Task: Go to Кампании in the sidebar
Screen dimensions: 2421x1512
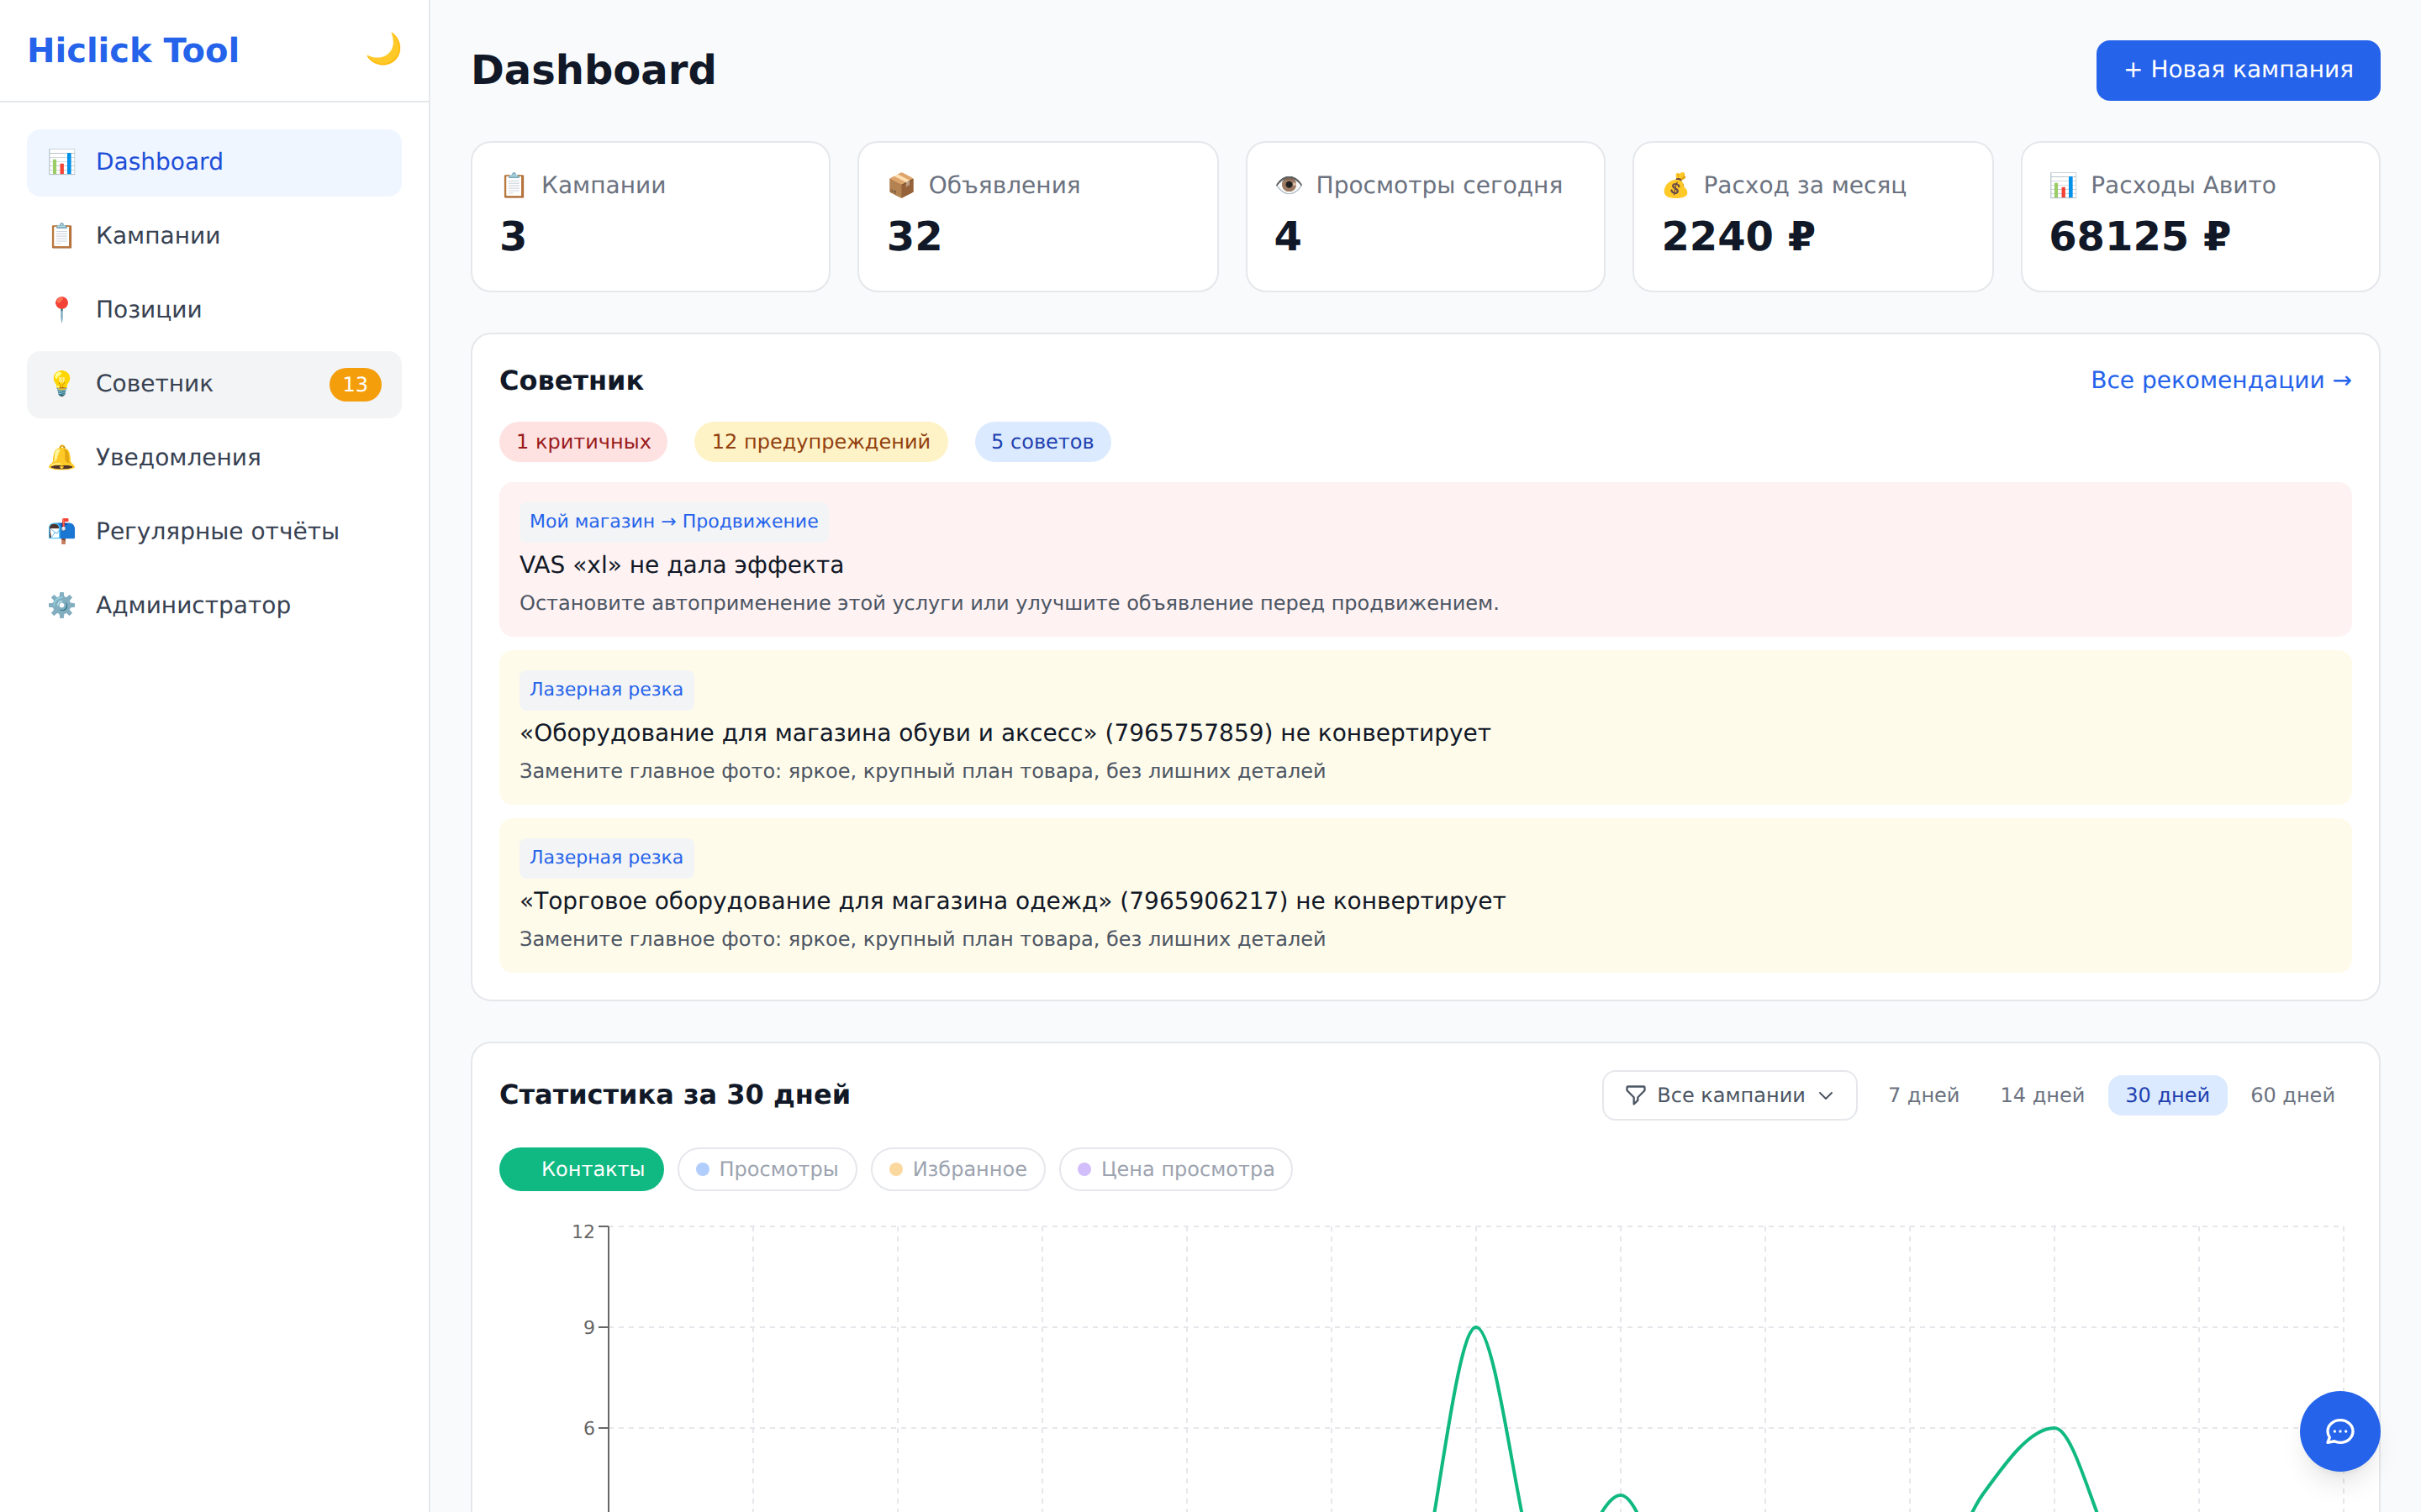Action: 214,236
